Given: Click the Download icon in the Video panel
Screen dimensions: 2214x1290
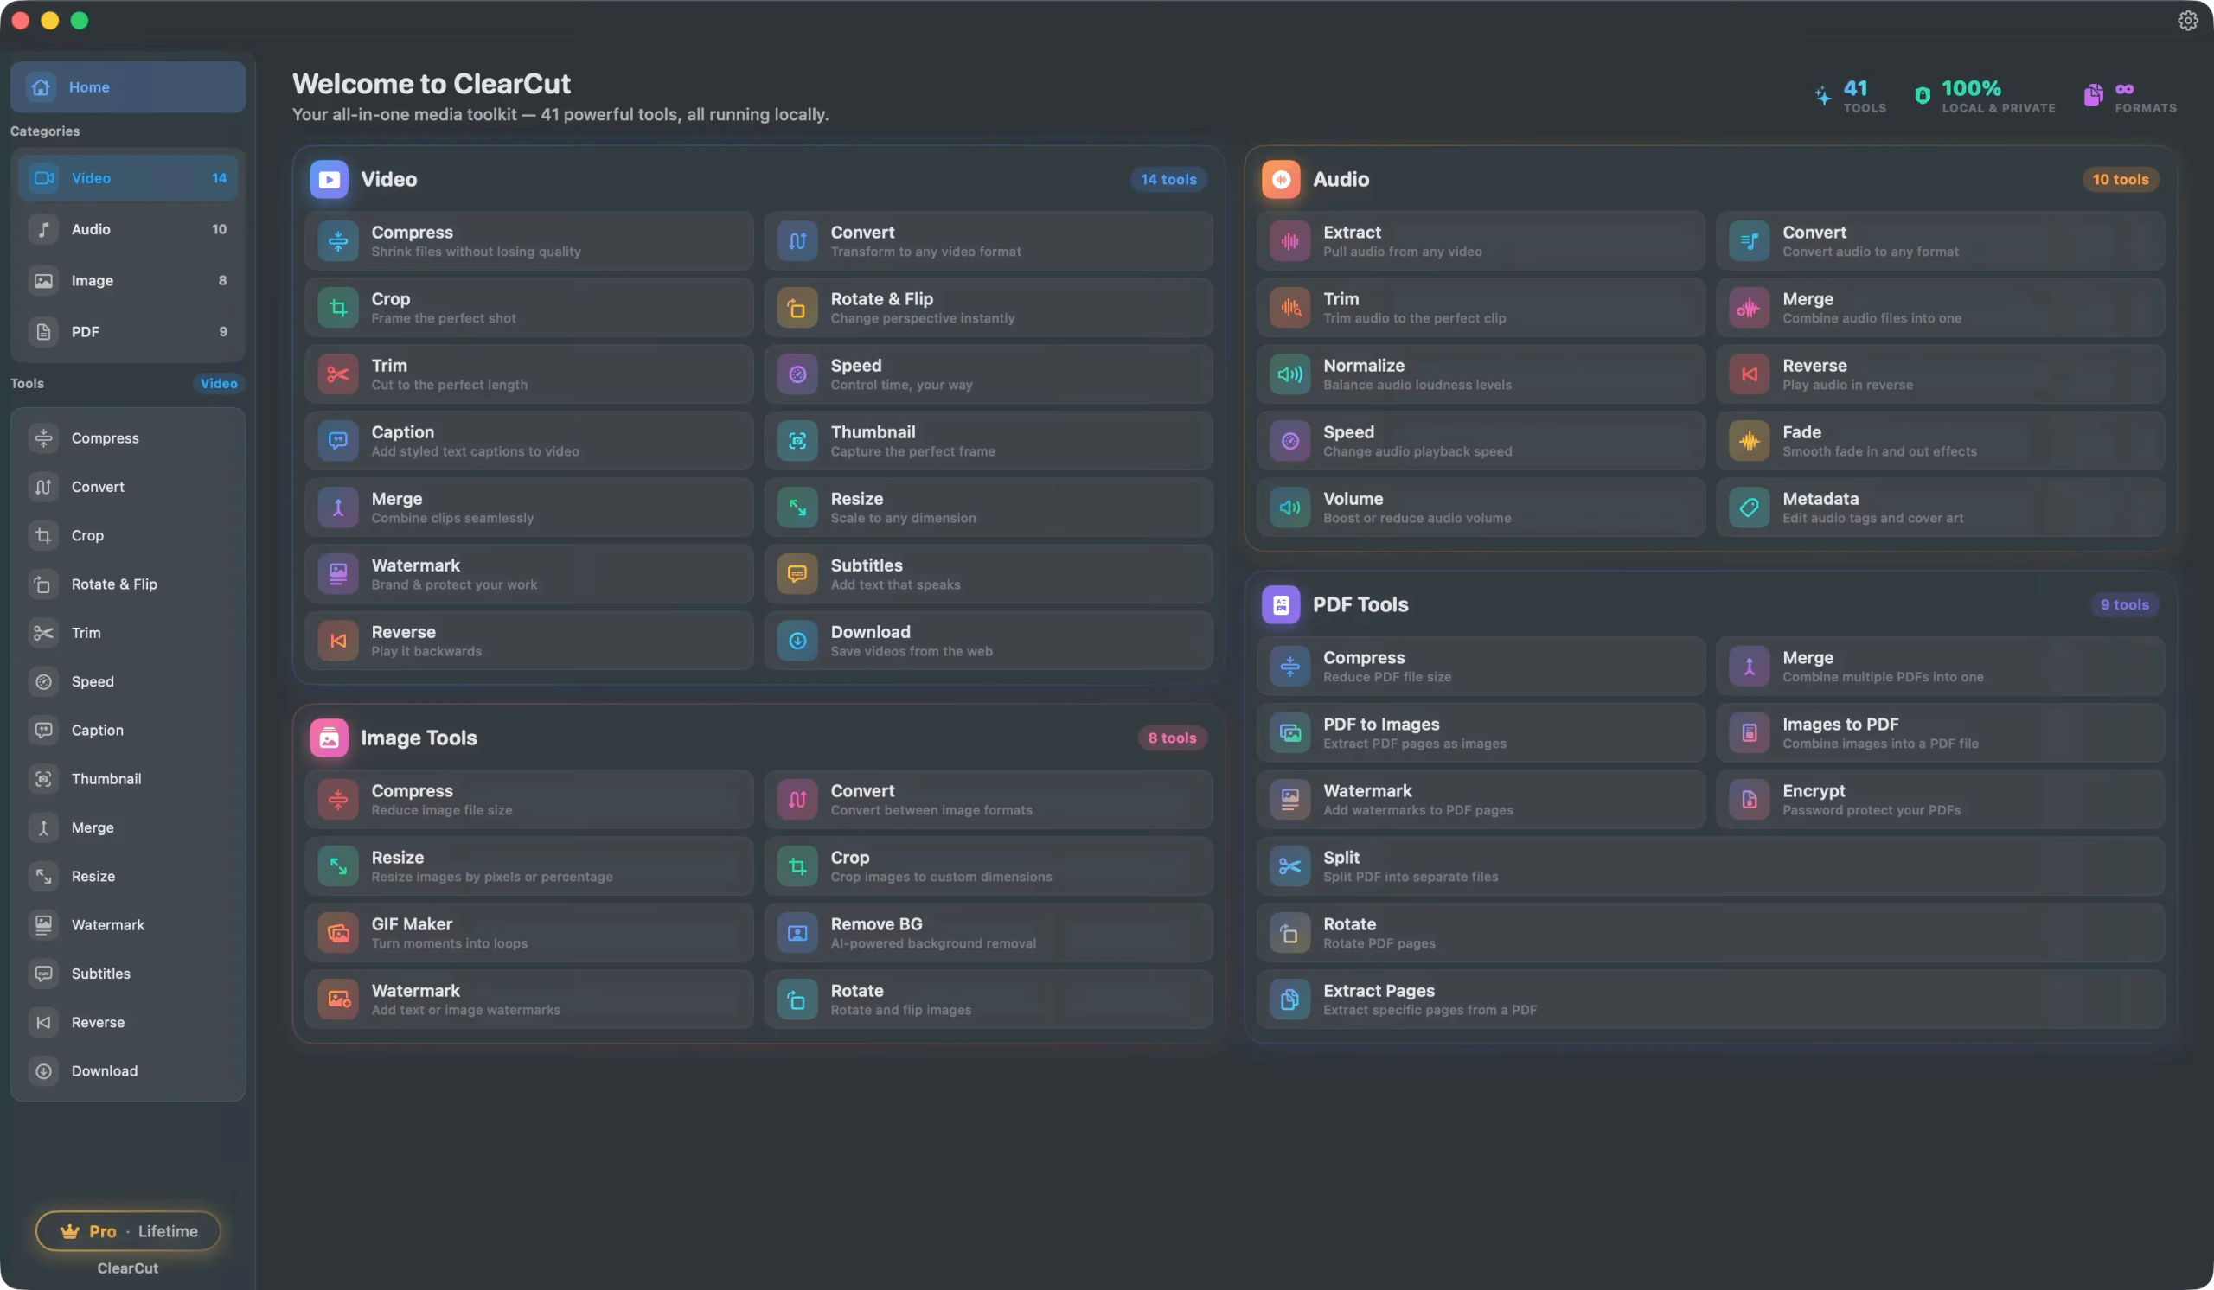Looking at the screenshot, I should pyautogui.click(x=797, y=641).
